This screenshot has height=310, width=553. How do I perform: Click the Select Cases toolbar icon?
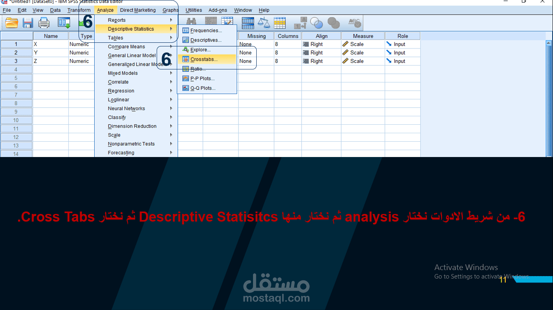280,23
